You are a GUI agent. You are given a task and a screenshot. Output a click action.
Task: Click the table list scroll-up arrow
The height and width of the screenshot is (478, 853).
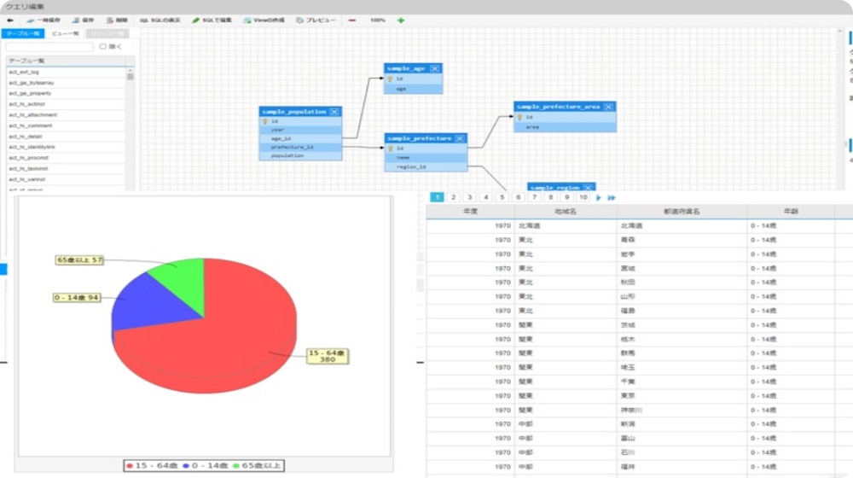(x=130, y=70)
